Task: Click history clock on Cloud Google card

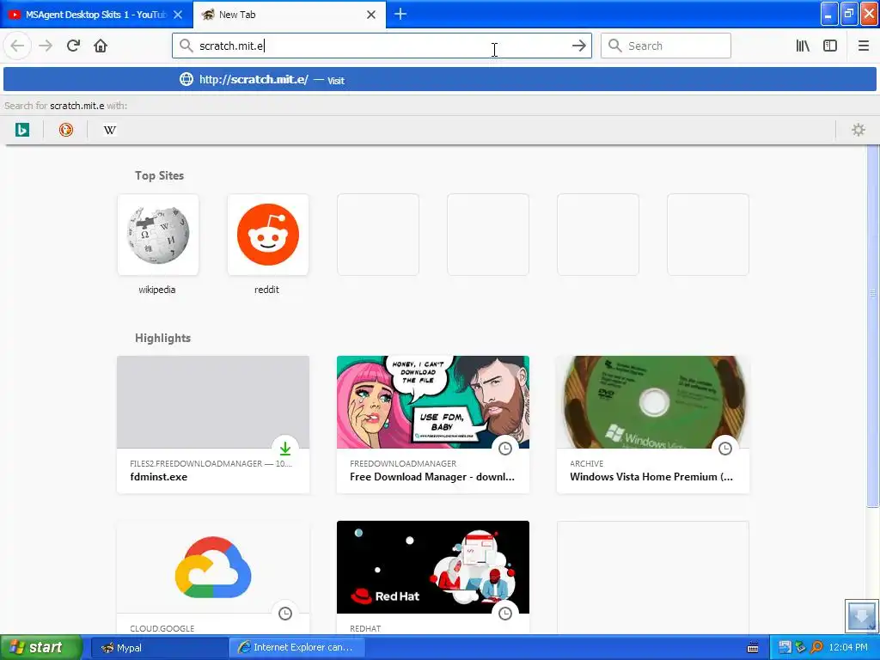Action: tap(285, 614)
